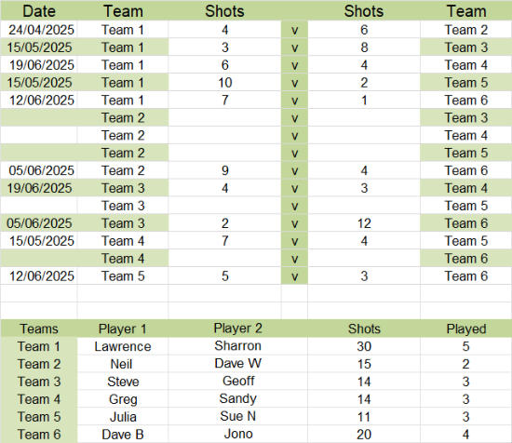
Task: Click Team 2 total shots cell 15
Action: tap(364, 364)
